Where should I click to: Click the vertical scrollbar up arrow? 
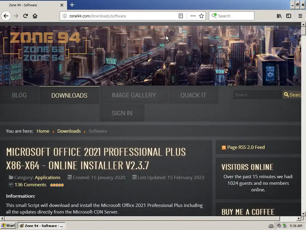tap(303, 25)
